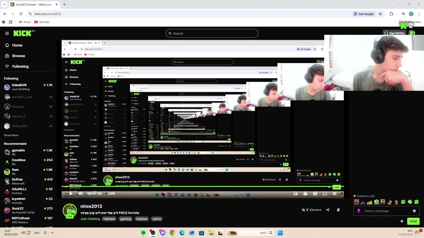Go back in Chrome

(5, 14)
